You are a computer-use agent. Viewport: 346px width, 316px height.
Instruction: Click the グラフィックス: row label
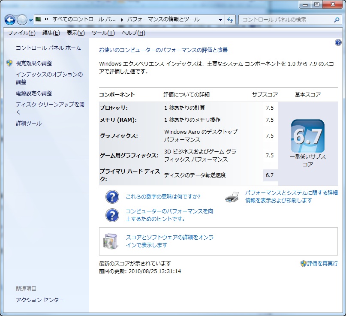pyautogui.click(x=119, y=135)
